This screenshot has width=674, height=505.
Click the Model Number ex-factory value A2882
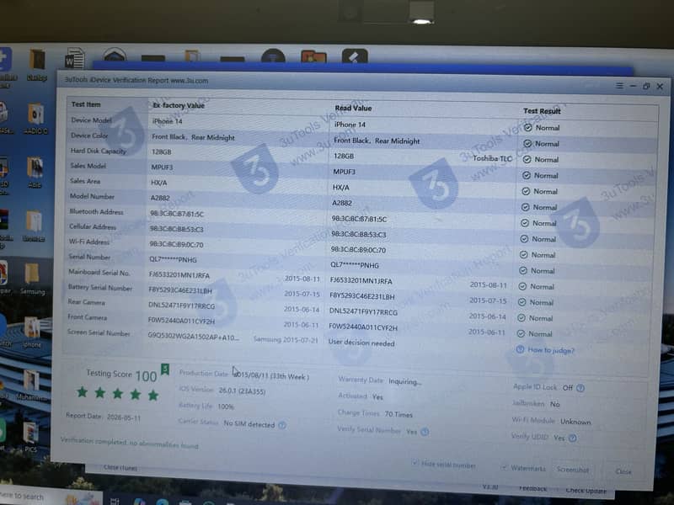(160, 198)
